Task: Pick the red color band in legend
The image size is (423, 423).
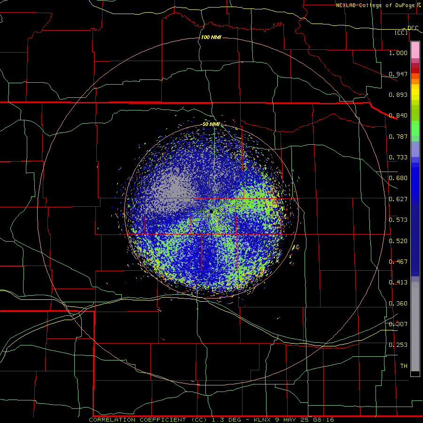Action: click(415, 70)
